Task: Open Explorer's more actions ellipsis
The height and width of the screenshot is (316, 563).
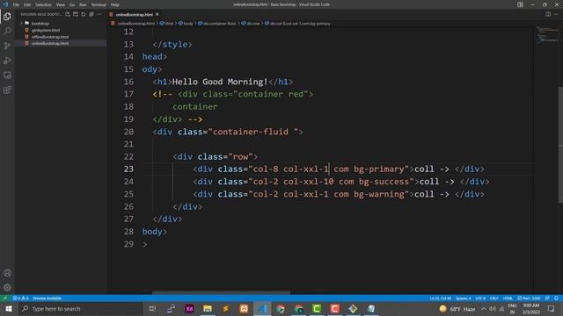Action: pos(99,14)
